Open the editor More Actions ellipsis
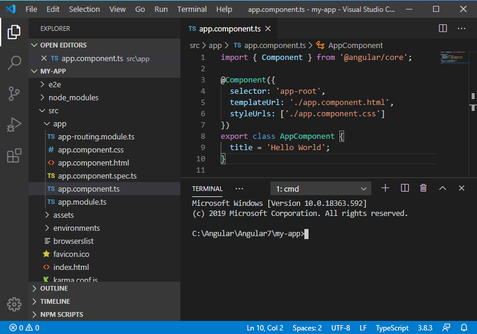Image resolution: width=477 pixels, height=334 pixels. pos(462,28)
